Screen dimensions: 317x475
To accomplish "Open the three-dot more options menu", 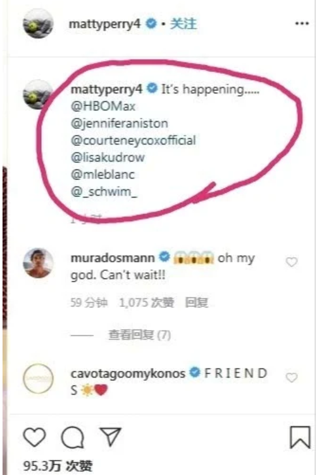I will [x=302, y=23].
